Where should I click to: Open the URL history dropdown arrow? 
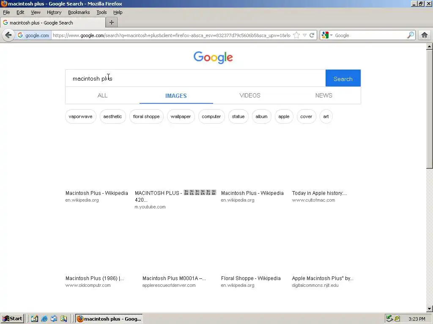point(304,35)
